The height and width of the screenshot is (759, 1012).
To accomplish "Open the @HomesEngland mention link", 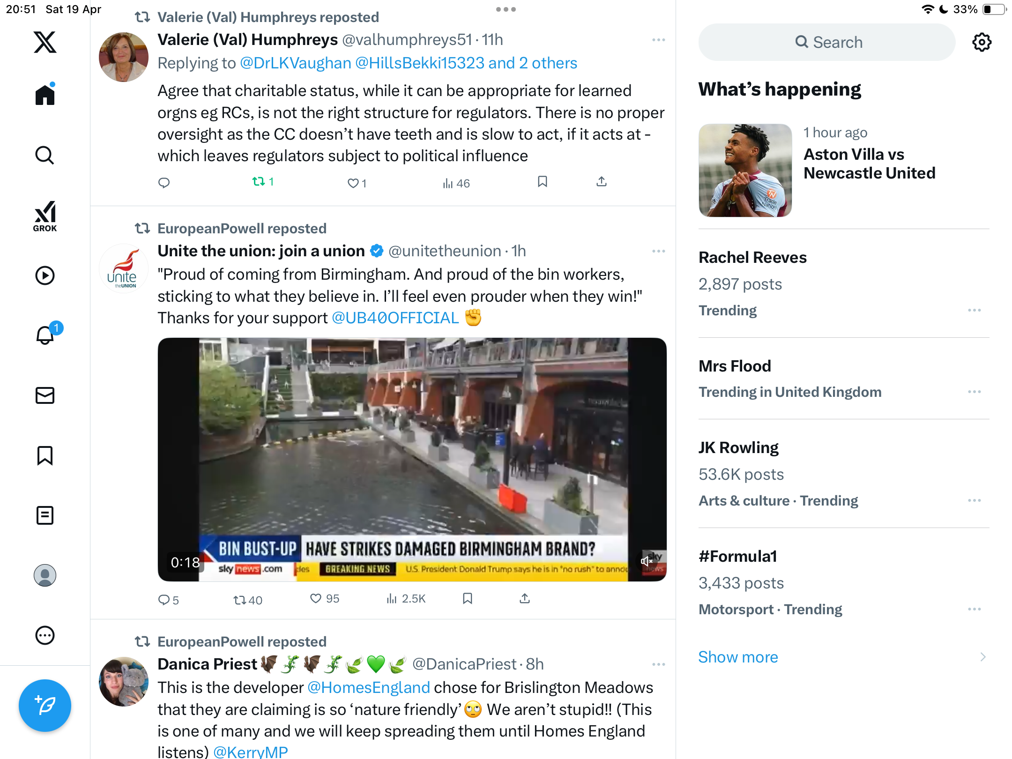I will [368, 687].
